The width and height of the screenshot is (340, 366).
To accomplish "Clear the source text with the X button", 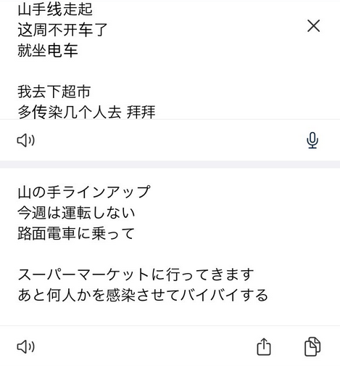I will [313, 26].
